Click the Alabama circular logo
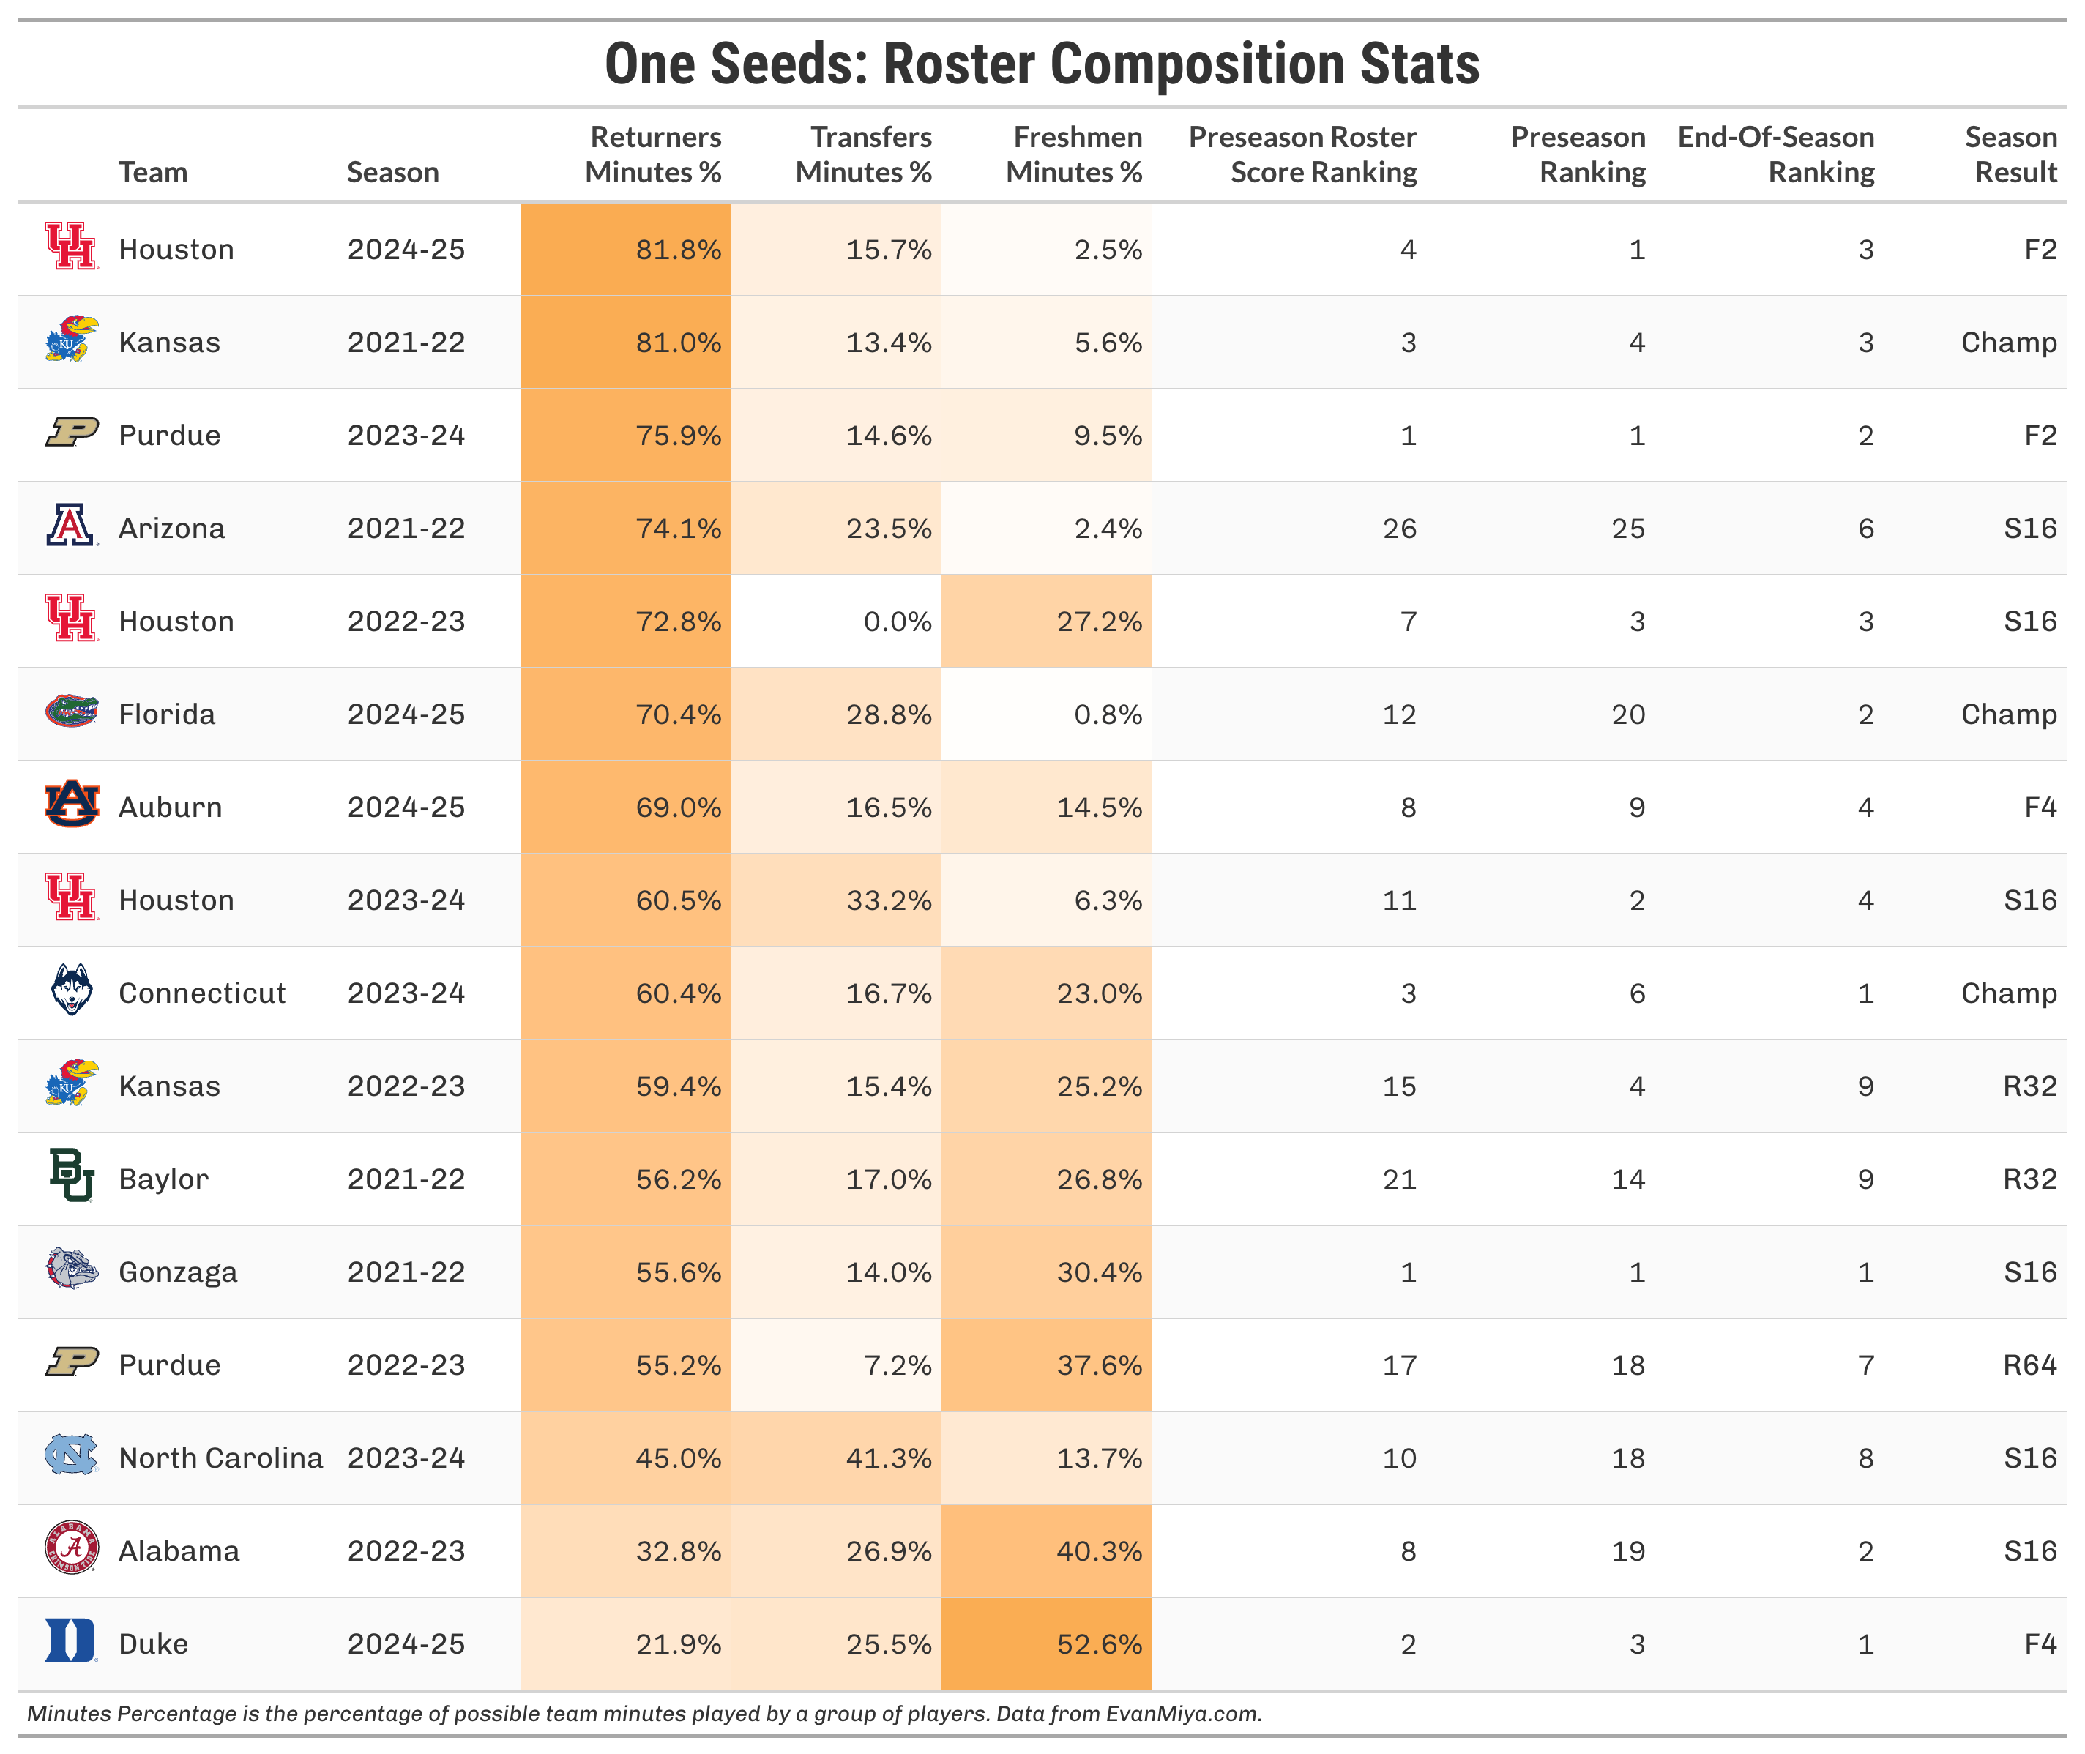Screen dimensions: 2085x1754 72,1548
